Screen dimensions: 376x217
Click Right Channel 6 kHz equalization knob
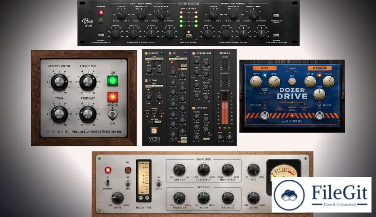coord(261,34)
